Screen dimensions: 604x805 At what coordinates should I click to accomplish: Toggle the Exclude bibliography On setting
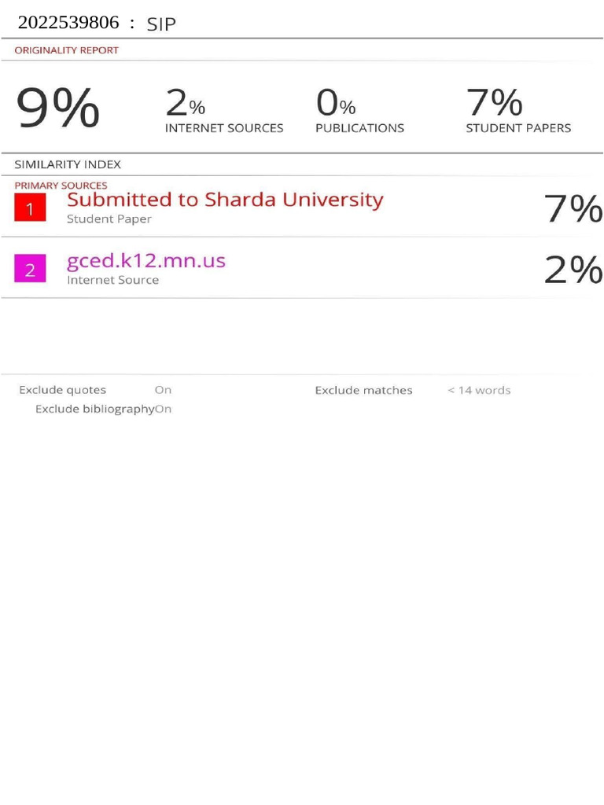click(163, 409)
